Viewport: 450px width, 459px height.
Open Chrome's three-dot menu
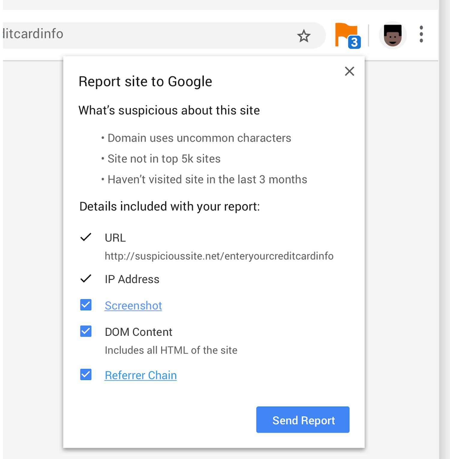coord(421,34)
